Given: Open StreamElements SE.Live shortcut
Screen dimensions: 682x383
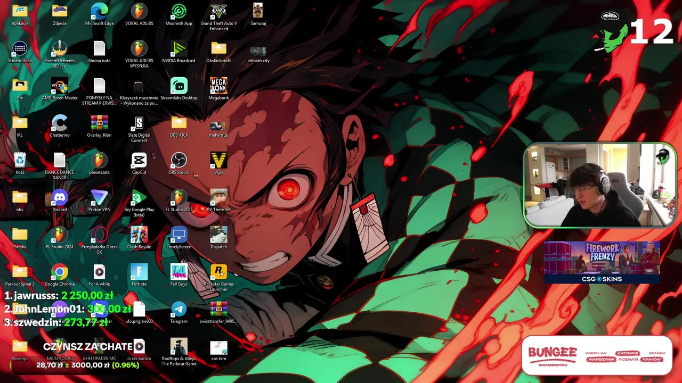Looking at the screenshot, I should (60, 54).
